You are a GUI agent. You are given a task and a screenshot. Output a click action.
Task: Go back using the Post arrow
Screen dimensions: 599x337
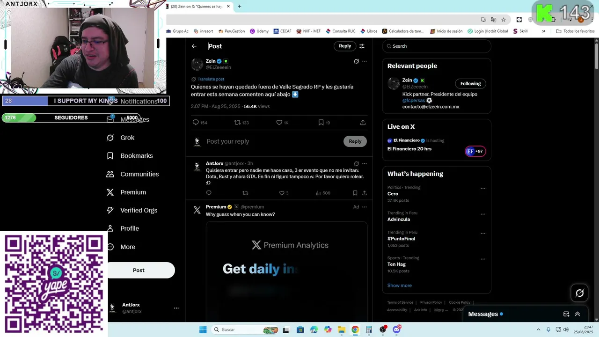pyautogui.click(x=194, y=46)
